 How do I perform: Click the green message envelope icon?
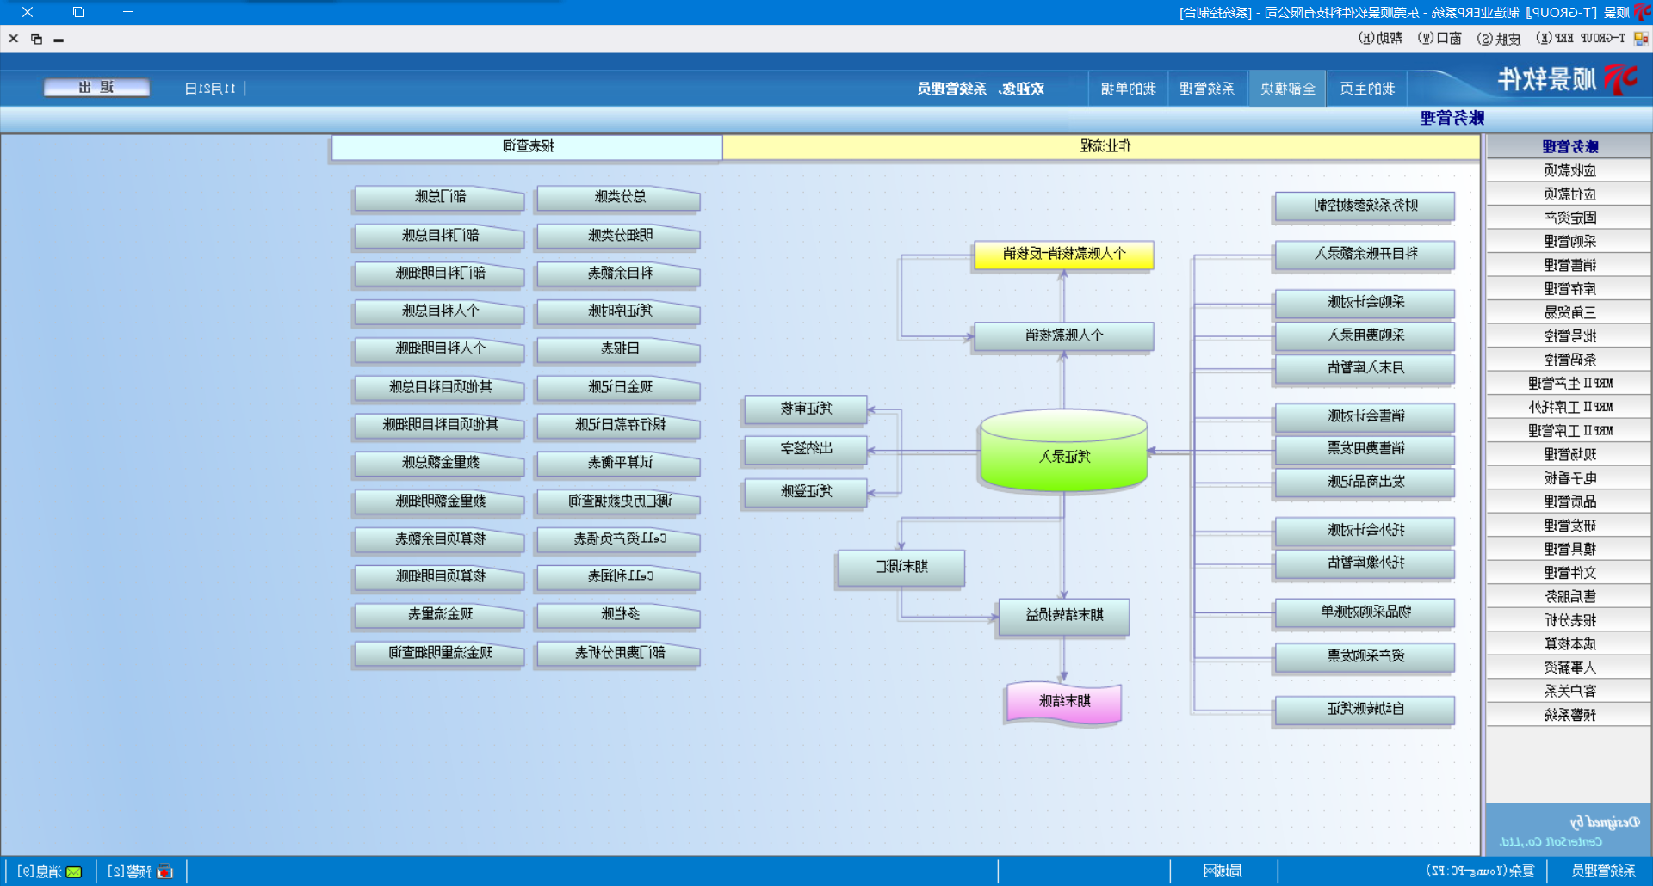[74, 872]
